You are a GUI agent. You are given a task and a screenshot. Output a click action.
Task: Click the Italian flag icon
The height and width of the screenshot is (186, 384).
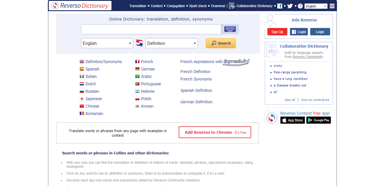82,76
